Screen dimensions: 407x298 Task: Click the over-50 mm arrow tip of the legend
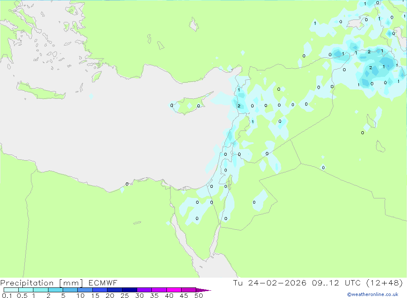pyautogui.click(x=203, y=290)
